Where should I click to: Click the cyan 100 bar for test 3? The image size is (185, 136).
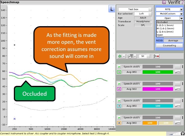[158, 106]
